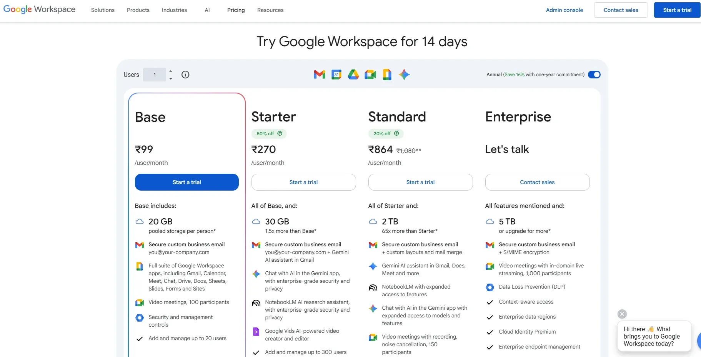Open the Admin console link
Image resolution: width=701 pixels, height=357 pixels.
(564, 10)
